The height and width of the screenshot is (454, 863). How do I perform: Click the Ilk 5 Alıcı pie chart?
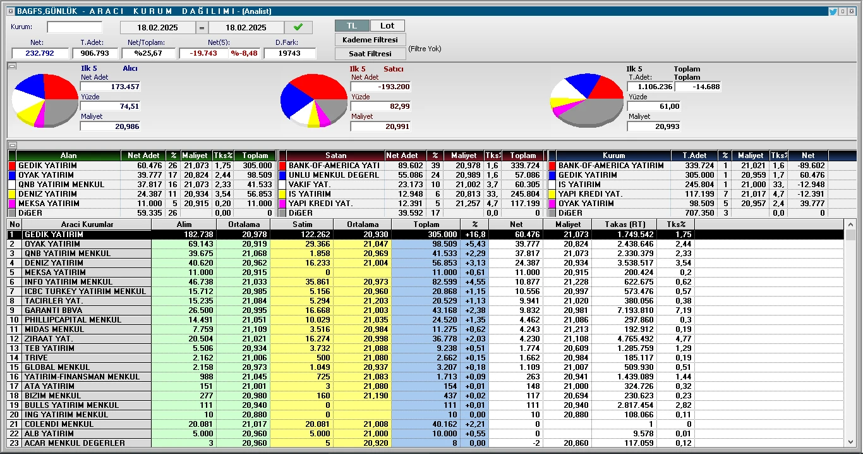tap(44, 100)
